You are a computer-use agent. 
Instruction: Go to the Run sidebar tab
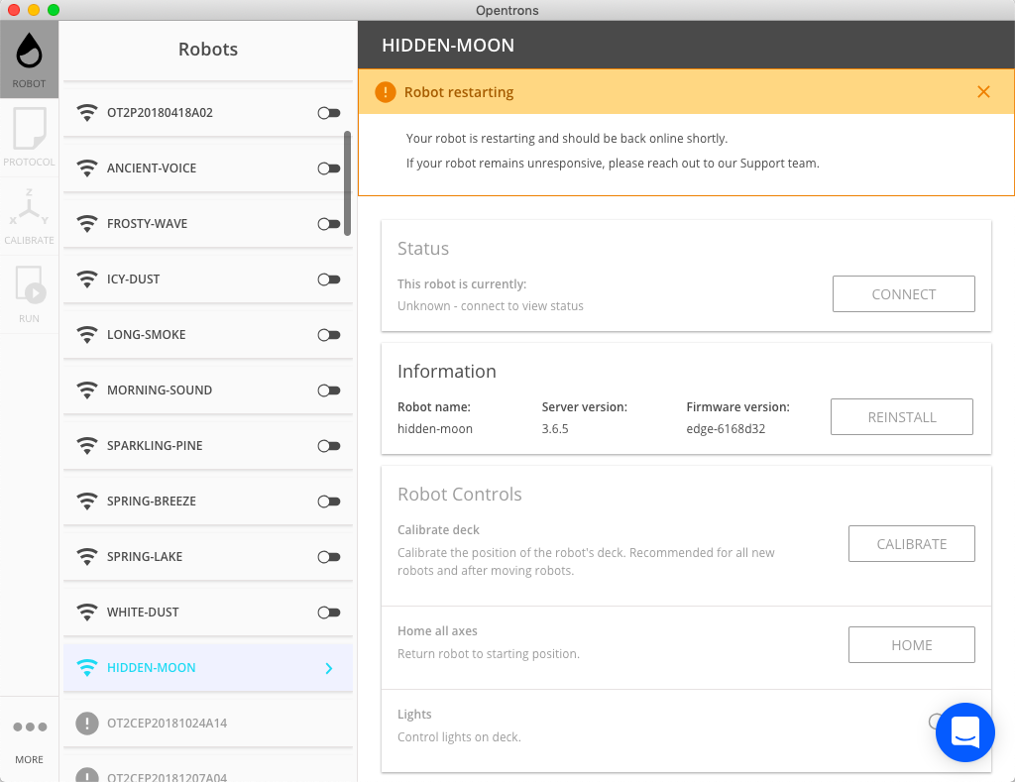(29, 294)
